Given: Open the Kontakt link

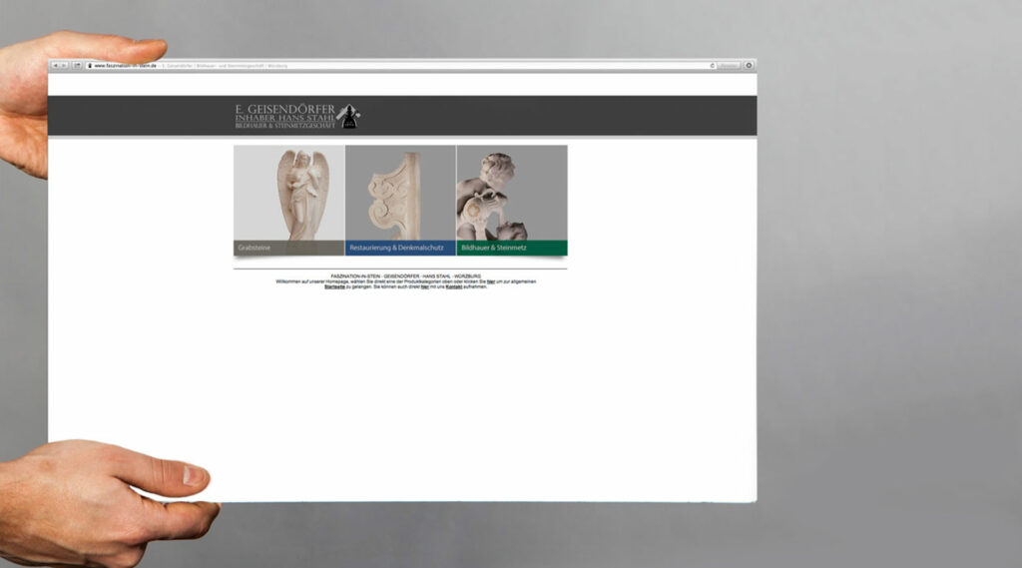Looking at the screenshot, I should pos(454,286).
